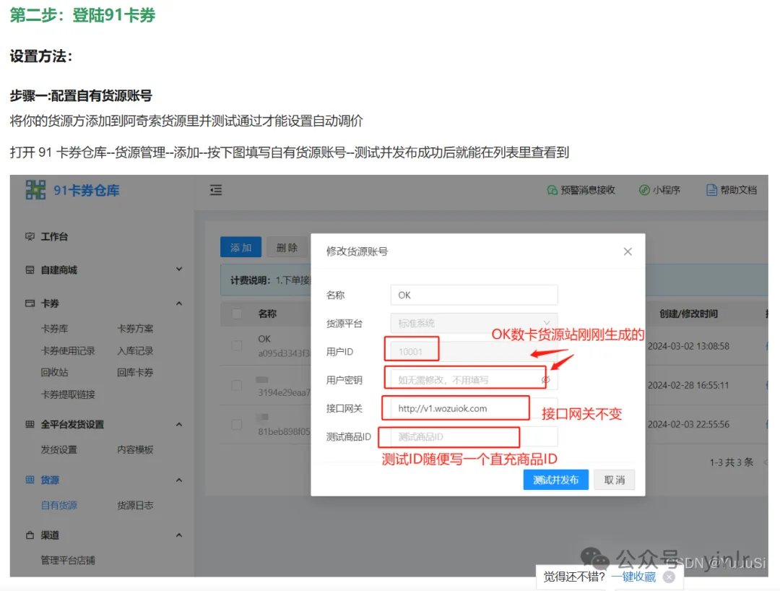The height and width of the screenshot is (591, 780).
Task: Click the 创建/修改时间 column header
Action: coord(688,314)
